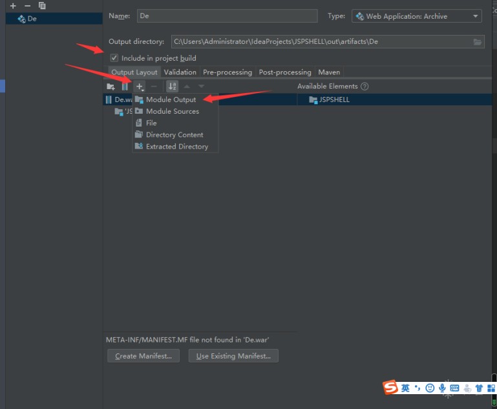Screen dimensions: 497x409
Task: Toggle sort elements by names and types
Action: point(172,87)
